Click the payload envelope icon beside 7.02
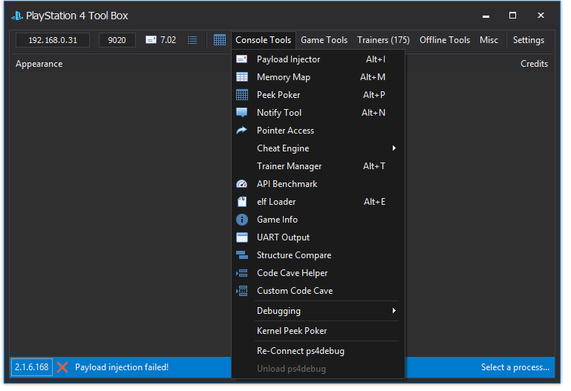Viewport: 571px width, 391px height. click(151, 39)
